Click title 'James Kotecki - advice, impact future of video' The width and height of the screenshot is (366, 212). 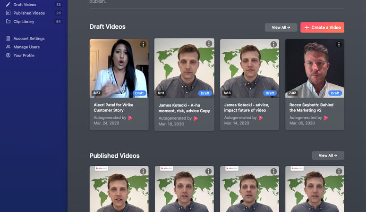click(x=247, y=107)
